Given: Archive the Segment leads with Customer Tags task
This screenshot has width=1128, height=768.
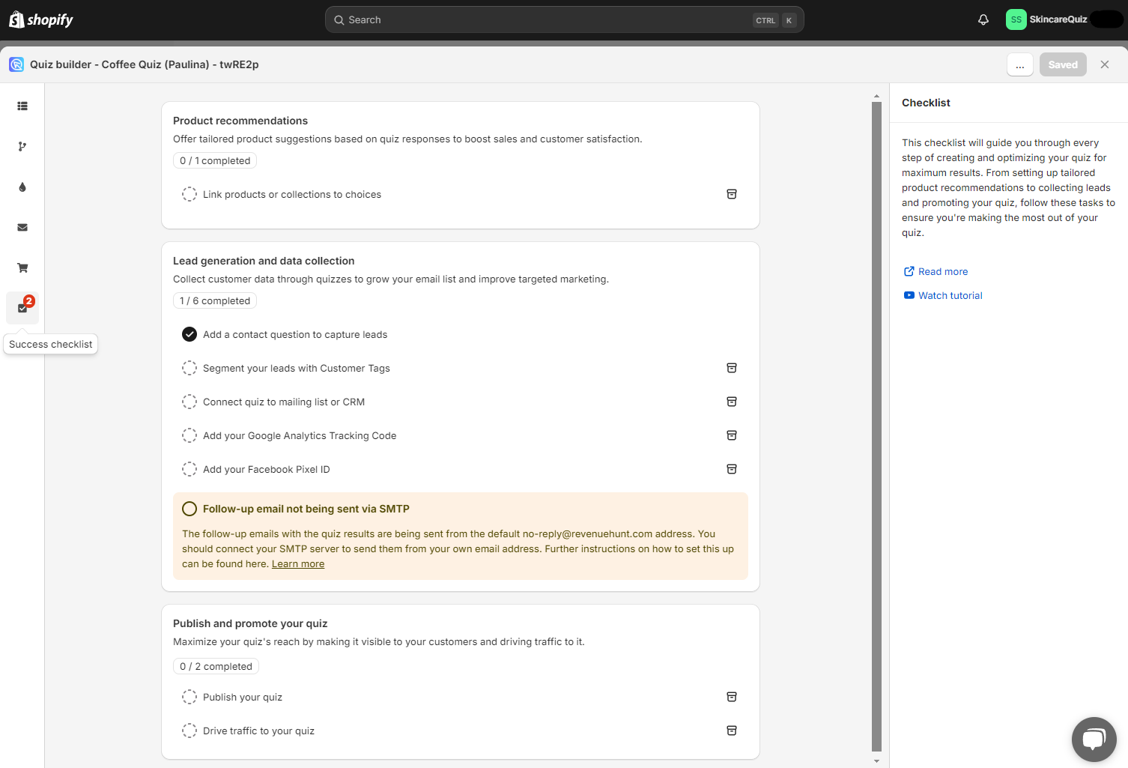Looking at the screenshot, I should [732, 368].
